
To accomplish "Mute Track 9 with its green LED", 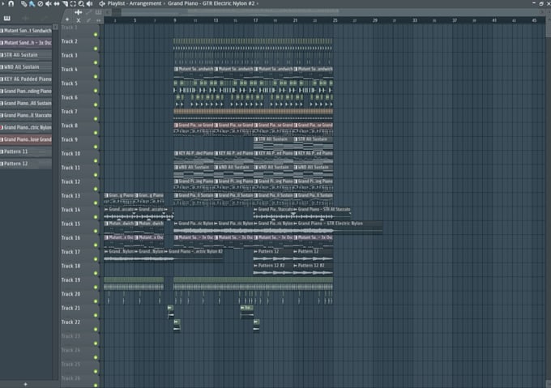I will pyautogui.click(x=96, y=147).
